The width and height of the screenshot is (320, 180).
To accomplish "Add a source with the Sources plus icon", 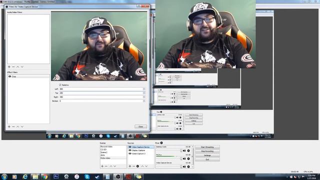I will (x=130, y=166).
